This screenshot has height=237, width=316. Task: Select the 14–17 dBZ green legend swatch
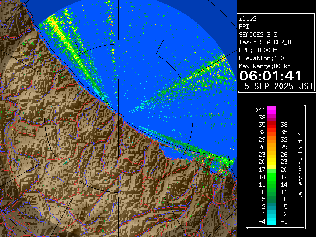[271, 177]
